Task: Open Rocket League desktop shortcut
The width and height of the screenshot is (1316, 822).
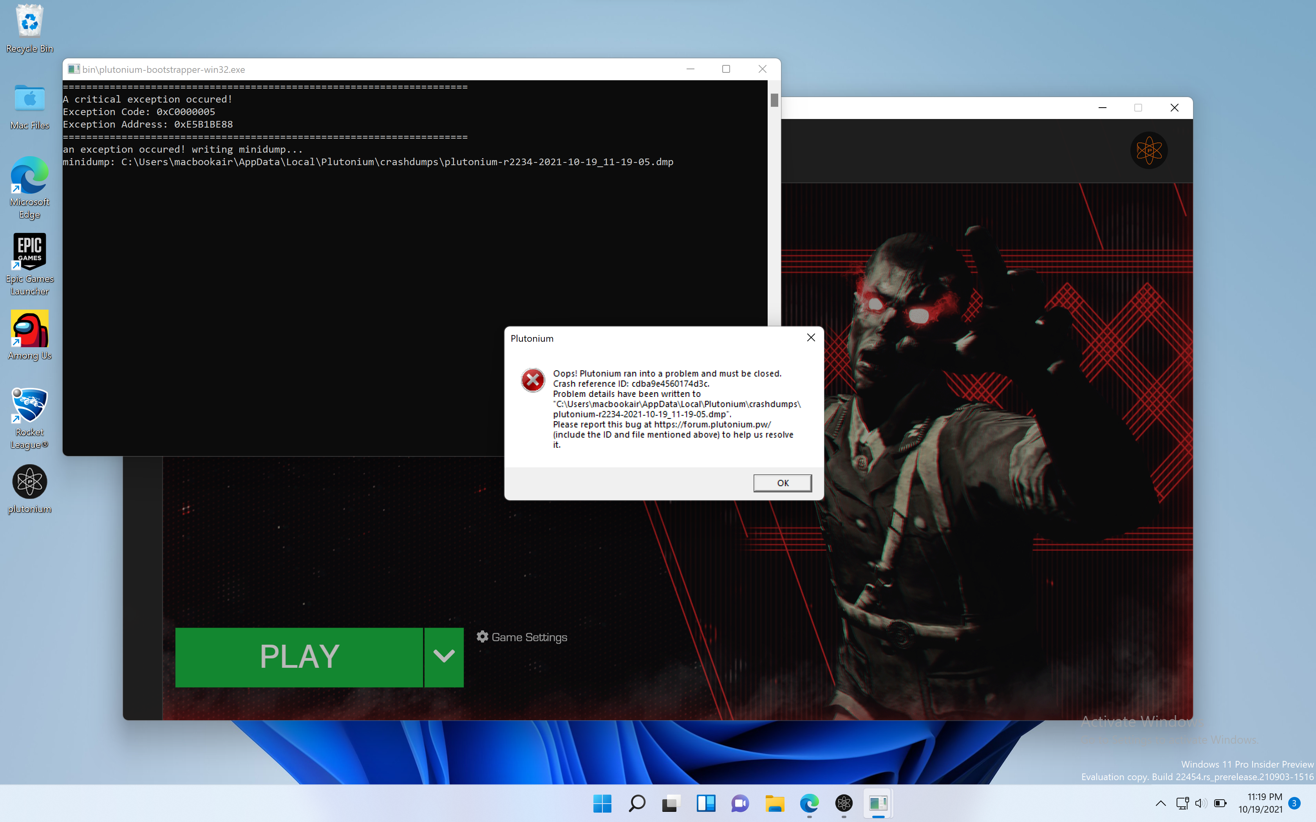Action: click(x=29, y=406)
